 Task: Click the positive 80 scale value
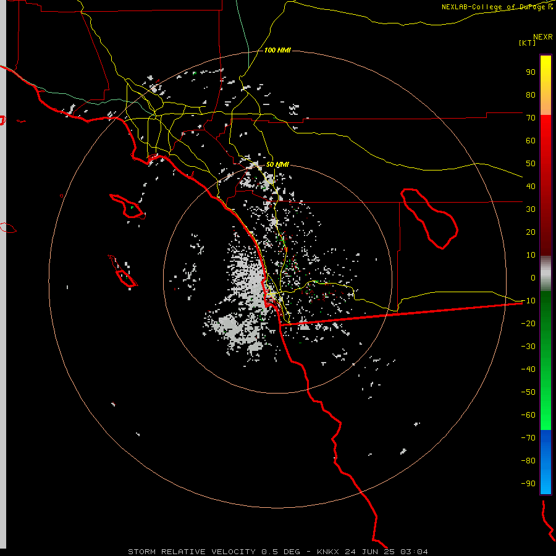[531, 95]
